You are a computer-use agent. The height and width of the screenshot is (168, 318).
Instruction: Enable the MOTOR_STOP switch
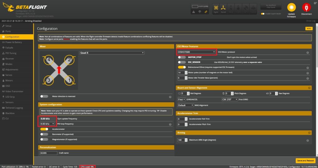pyautogui.click(x=182, y=58)
